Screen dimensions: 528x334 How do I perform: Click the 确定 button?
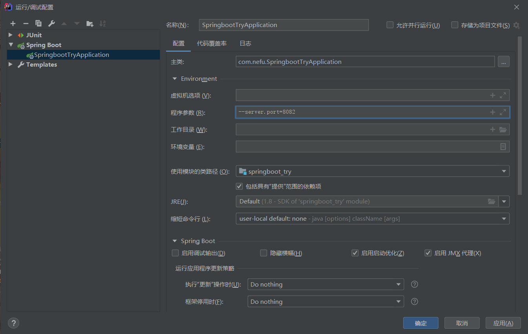[x=421, y=323]
